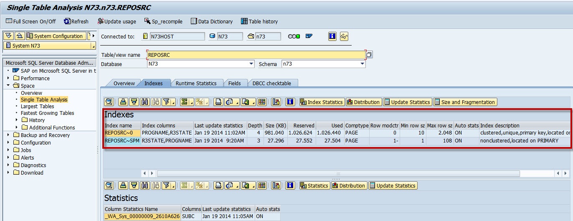Screen dimensions: 573x221
Task: Expand the Performance folder in tree
Action: click(x=8, y=78)
